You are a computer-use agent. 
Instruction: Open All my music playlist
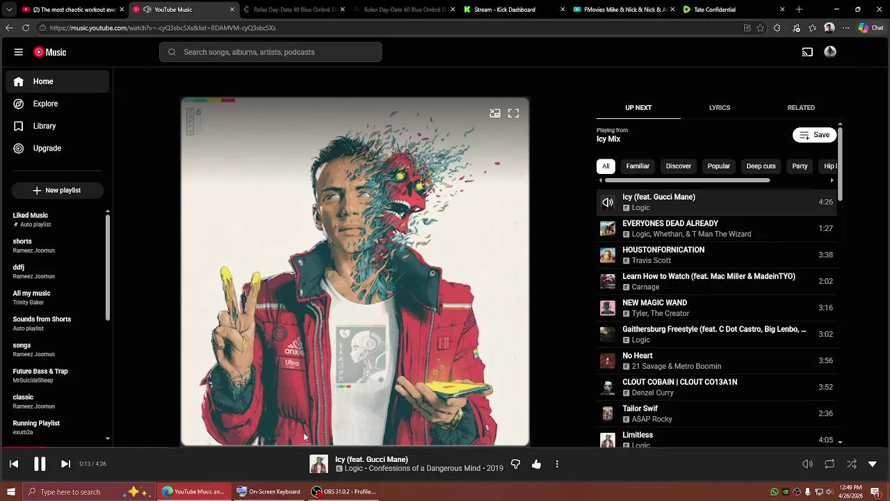point(56,297)
